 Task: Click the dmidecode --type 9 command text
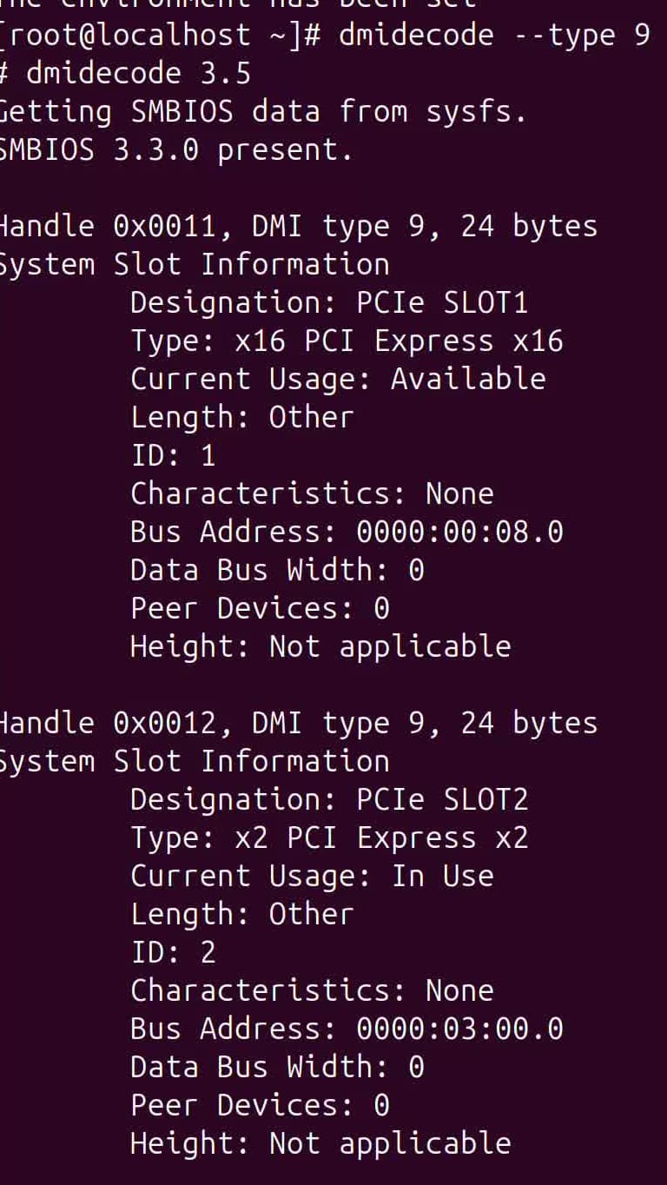[494, 36]
